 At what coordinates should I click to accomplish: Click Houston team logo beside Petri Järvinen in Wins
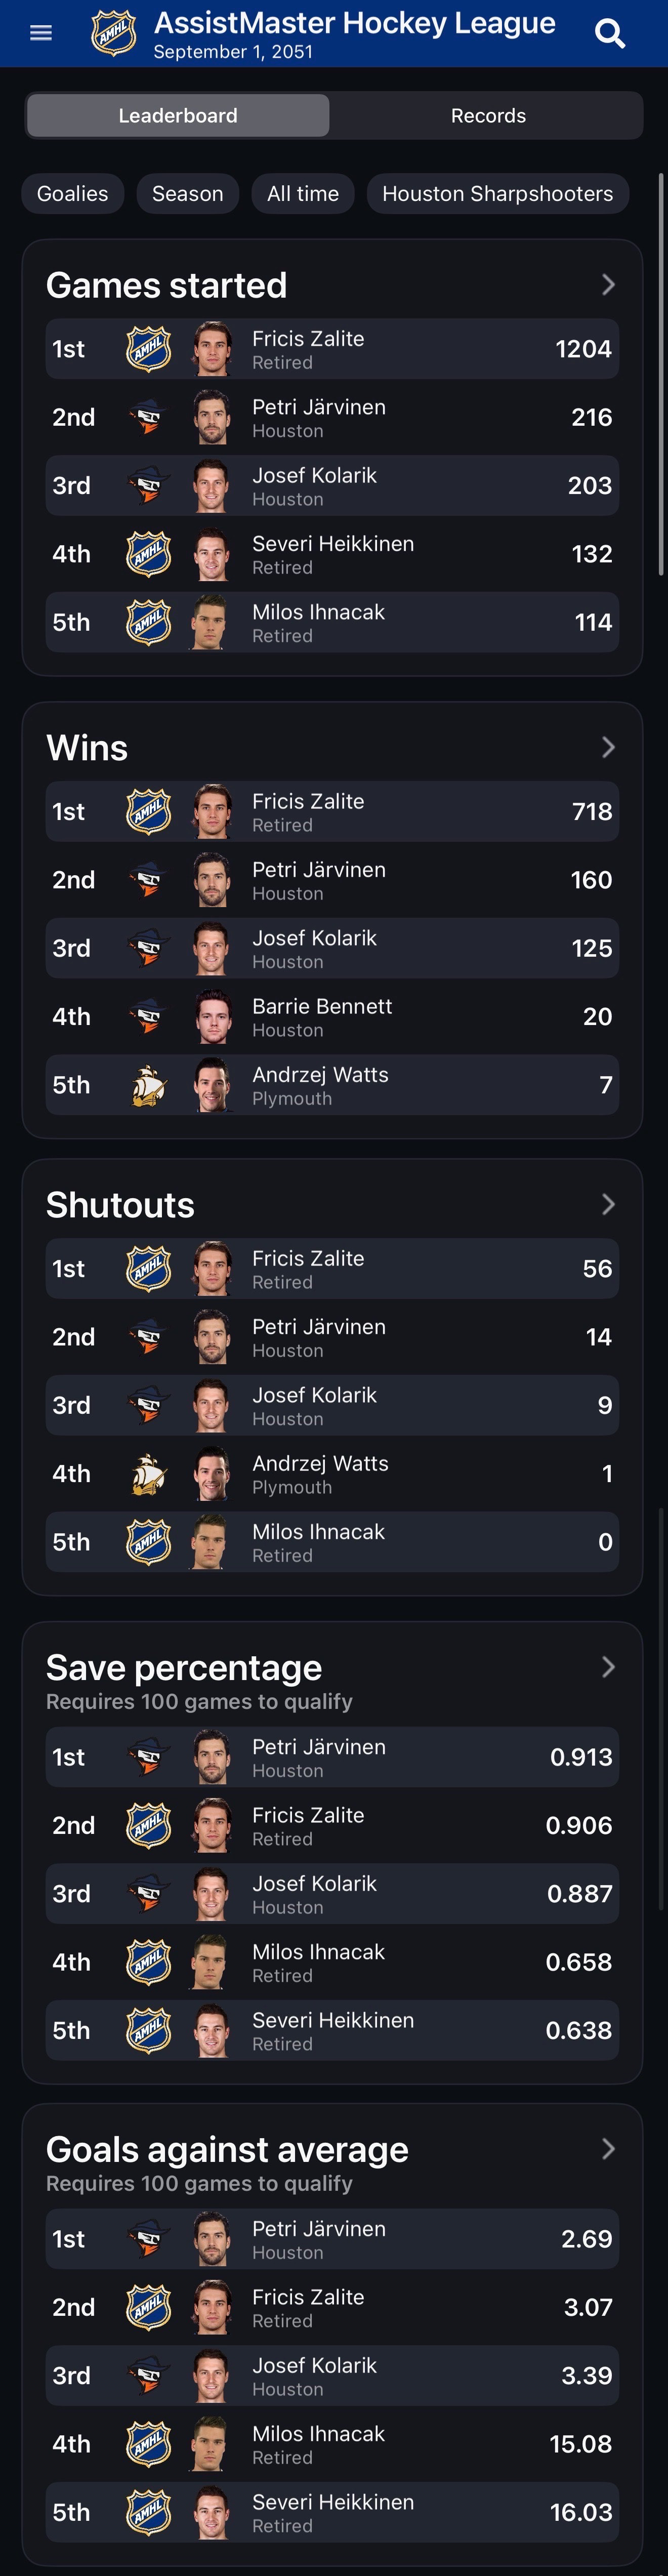pyautogui.click(x=148, y=880)
